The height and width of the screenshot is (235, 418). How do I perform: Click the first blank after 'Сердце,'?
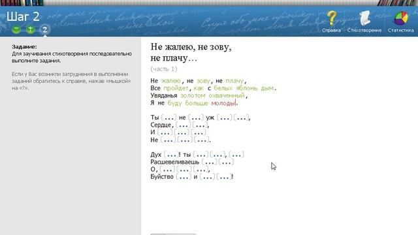(x=183, y=125)
